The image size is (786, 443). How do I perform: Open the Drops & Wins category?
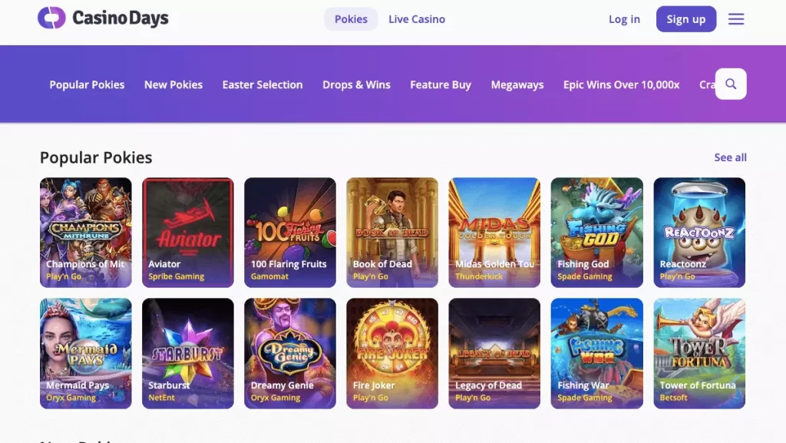(x=356, y=84)
